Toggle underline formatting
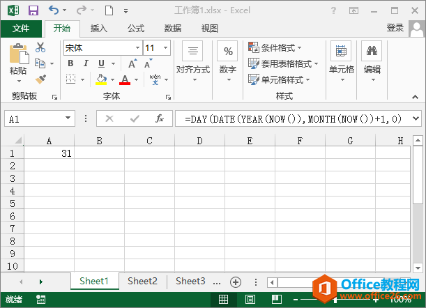 [x=101, y=63]
